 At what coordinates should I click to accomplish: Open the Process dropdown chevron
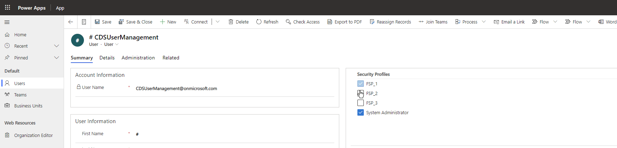484,22
